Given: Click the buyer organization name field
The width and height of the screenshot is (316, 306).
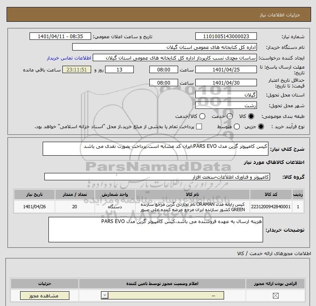Looking at the screenshot, I should 165,47.
